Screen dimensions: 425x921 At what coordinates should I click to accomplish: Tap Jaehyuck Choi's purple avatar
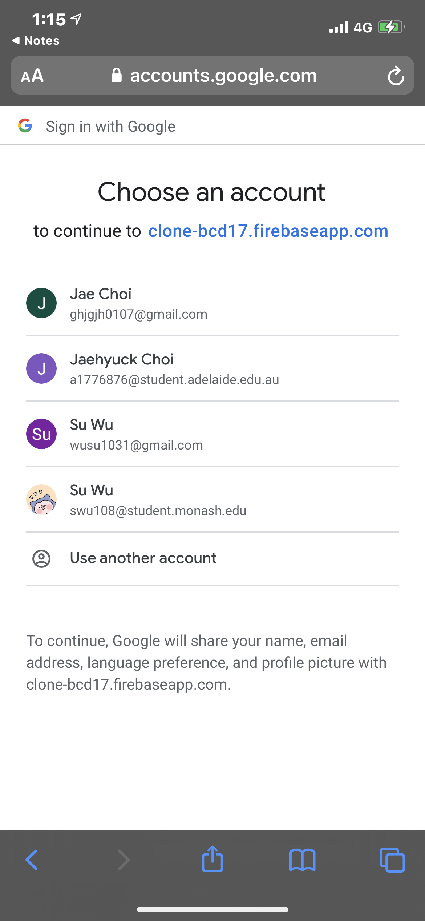(41, 368)
